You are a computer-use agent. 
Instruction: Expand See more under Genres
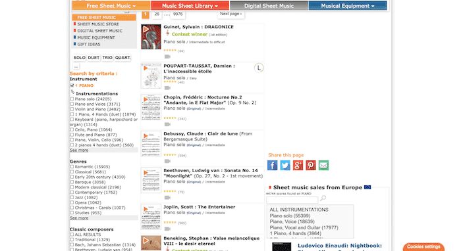tap(79, 218)
